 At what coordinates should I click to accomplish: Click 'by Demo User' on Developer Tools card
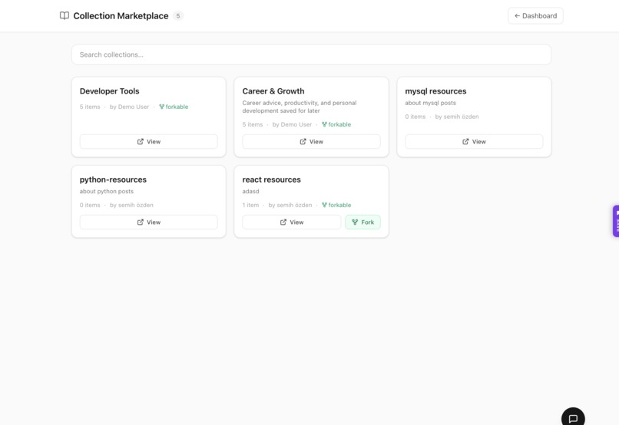(x=129, y=107)
